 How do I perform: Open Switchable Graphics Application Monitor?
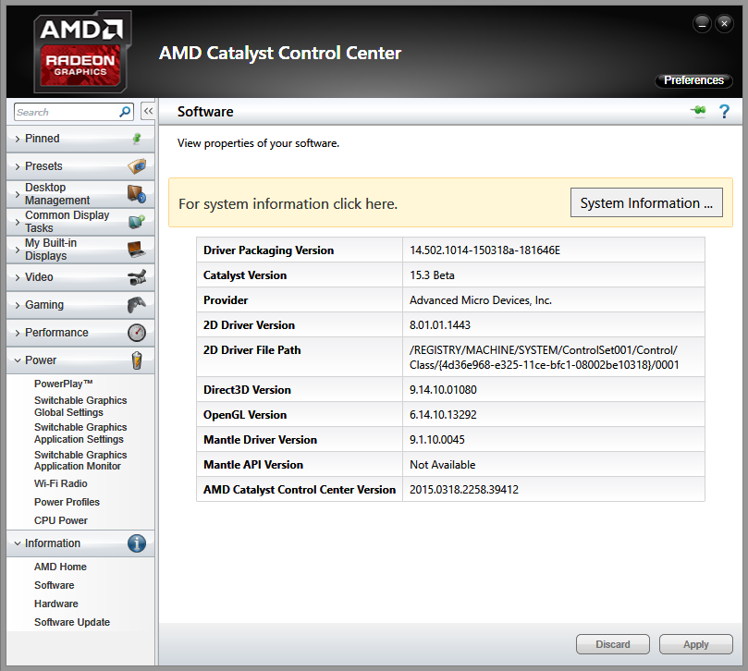point(80,460)
